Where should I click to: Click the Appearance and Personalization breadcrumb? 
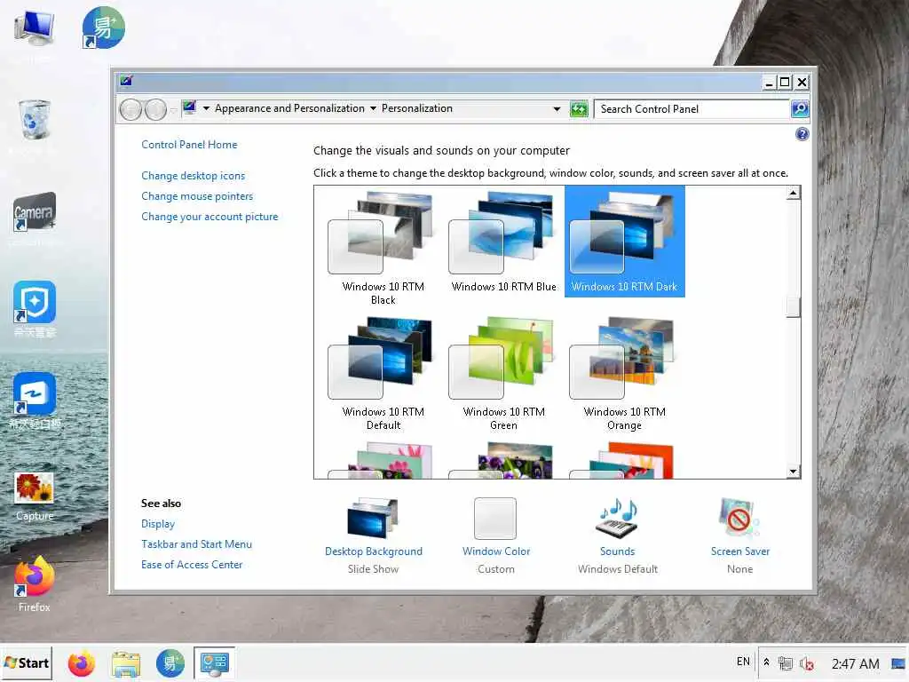[x=289, y=108]
